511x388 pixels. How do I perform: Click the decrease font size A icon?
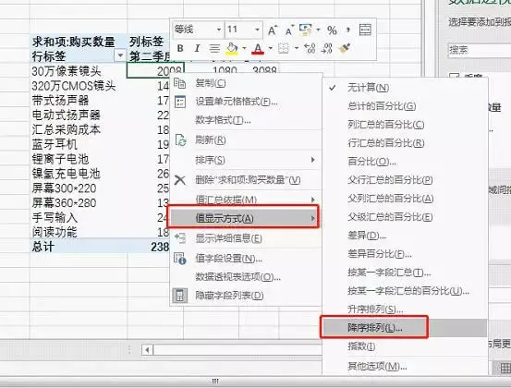[x=289, y=30]
